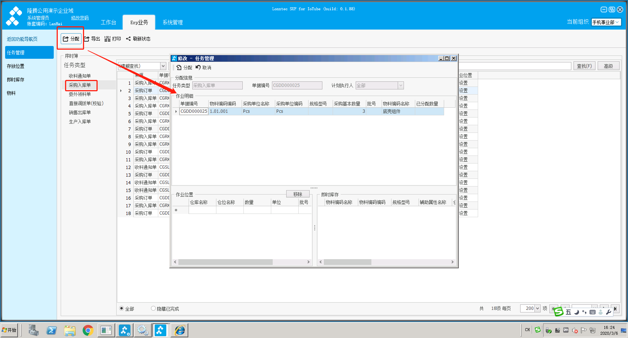
Task: Select 生产入库单 task type
Action: tap(80, 122)
